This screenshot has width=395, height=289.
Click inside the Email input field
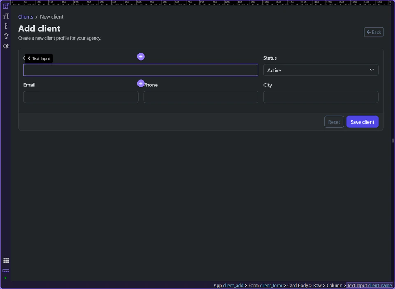(81, 97)
